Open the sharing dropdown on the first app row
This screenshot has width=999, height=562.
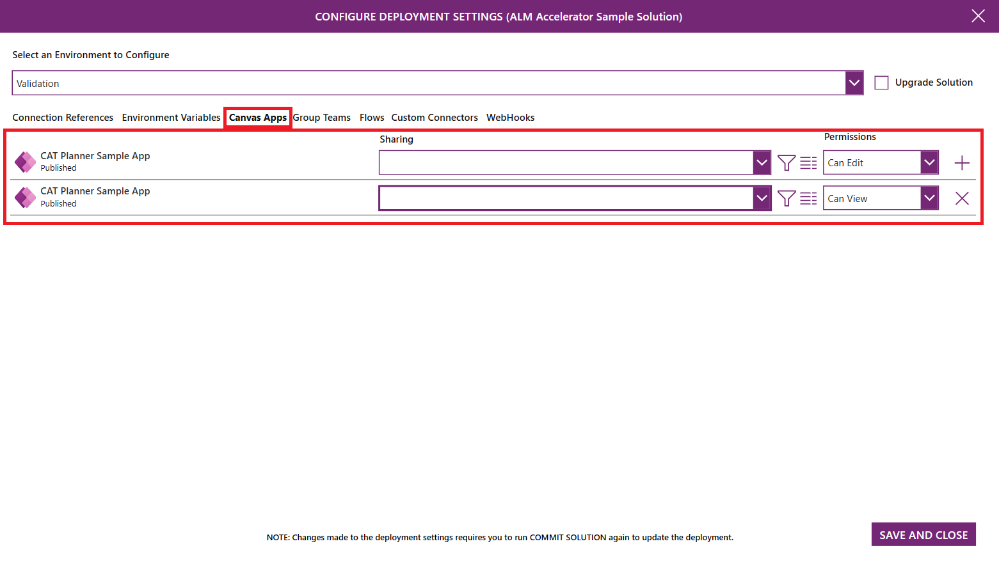[762, 162]
